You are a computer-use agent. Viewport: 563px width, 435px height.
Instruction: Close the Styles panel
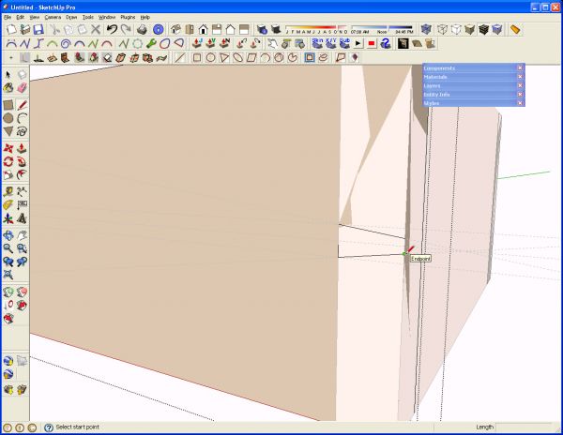(x=520, y=103)
